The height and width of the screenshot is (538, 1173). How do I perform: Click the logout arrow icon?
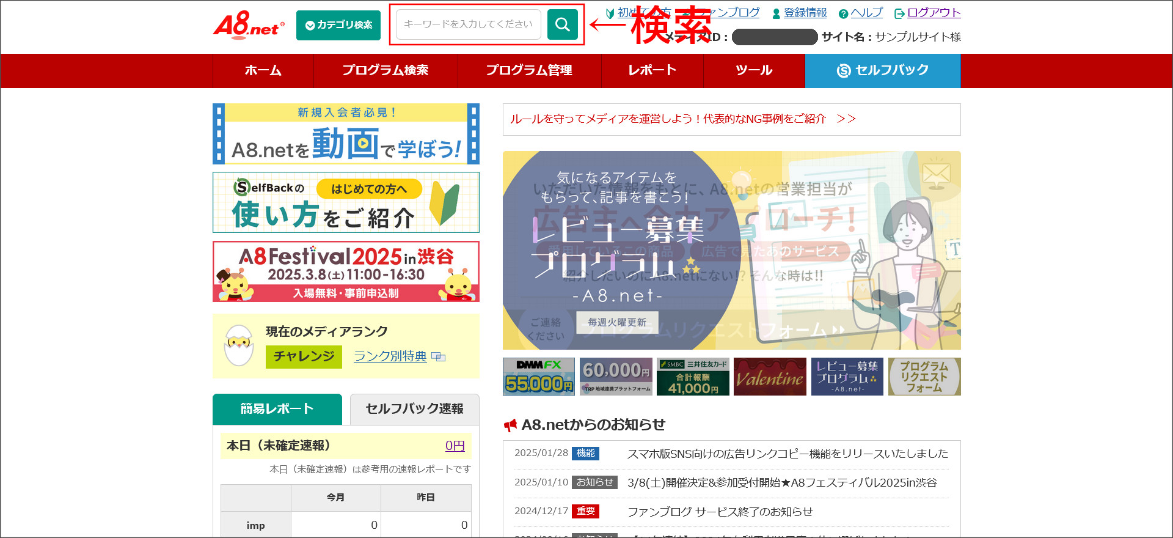899,13
